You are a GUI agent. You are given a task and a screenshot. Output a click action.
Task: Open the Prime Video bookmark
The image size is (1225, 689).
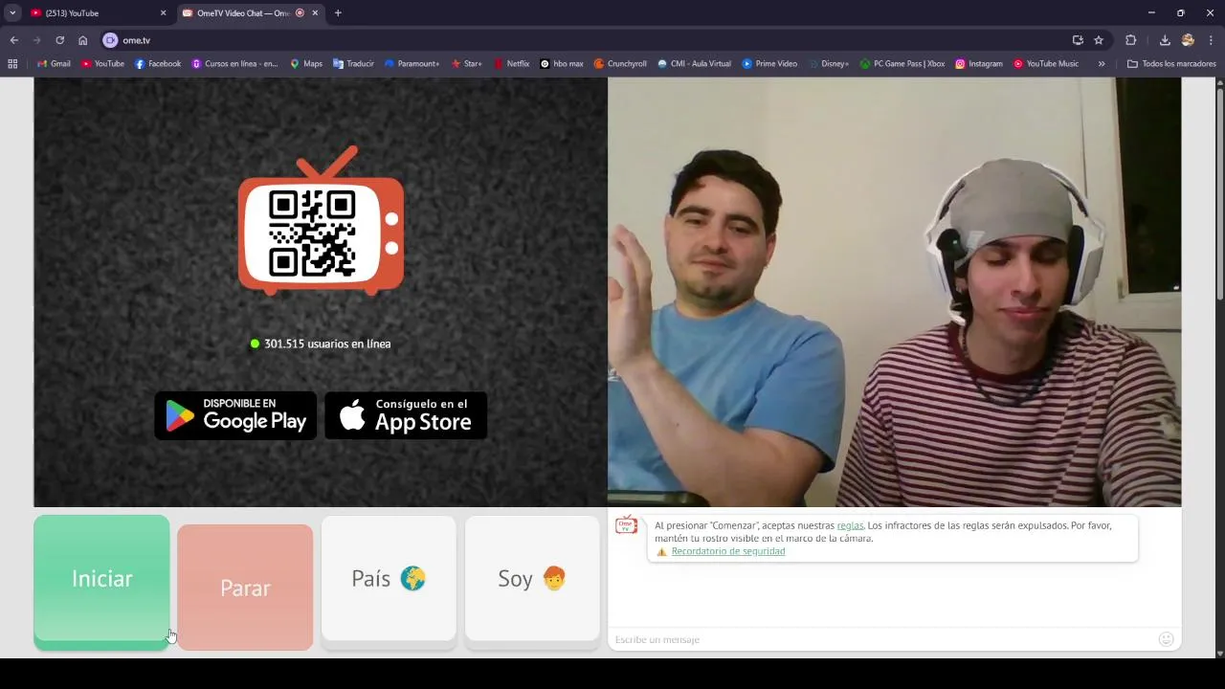click(x=769, y=64)
